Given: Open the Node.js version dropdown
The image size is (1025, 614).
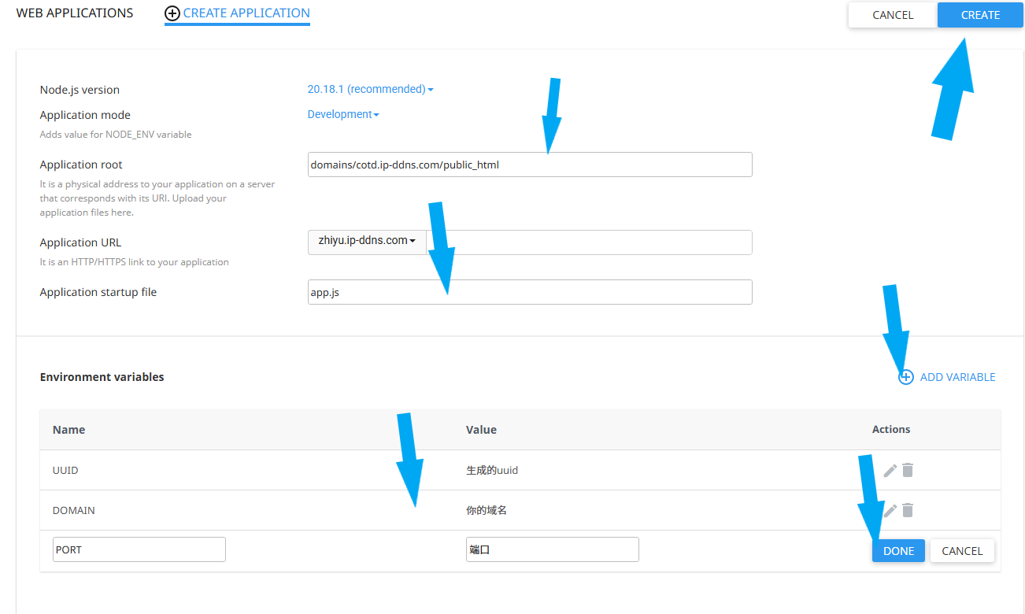Looking at the screenshot, I should click(x=370, y=89).
